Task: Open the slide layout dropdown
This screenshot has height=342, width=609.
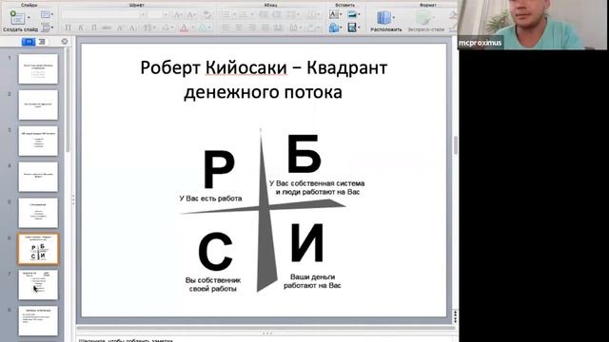Action: pyautogui.click(x=47, y=15)
